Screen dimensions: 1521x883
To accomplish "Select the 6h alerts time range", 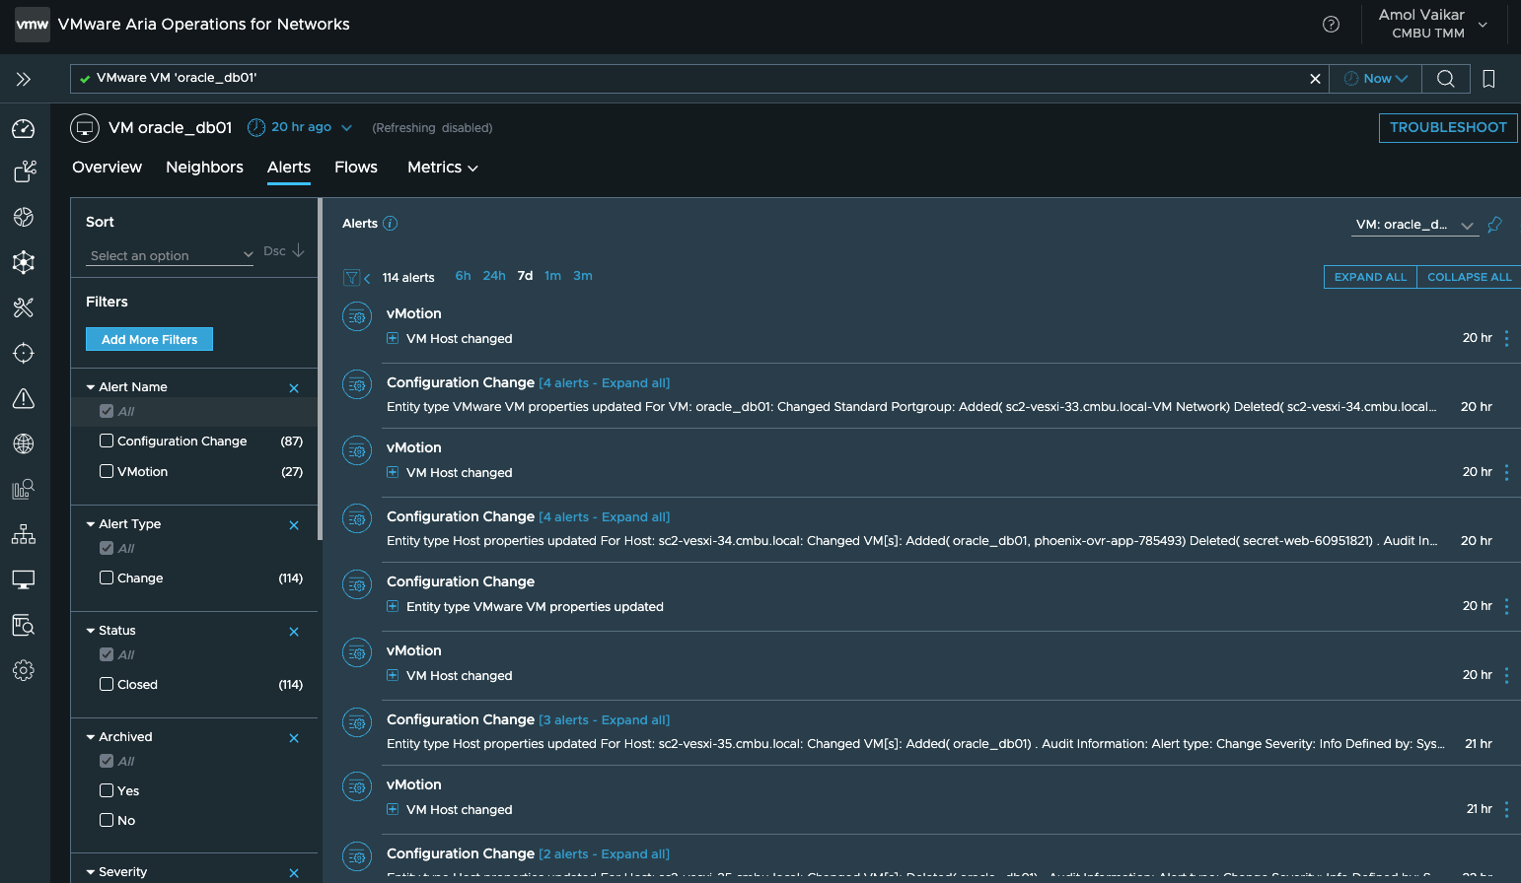I will [x=463, y=276].
